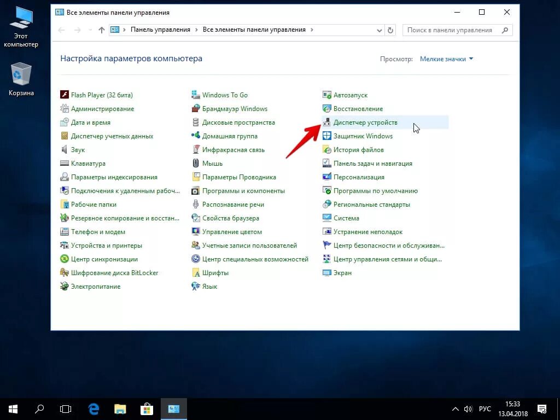Image resolution: width=560 pixels, height=420 pixels.
Task: Open Диспетчер устройств link
Action: coord(365,122)
